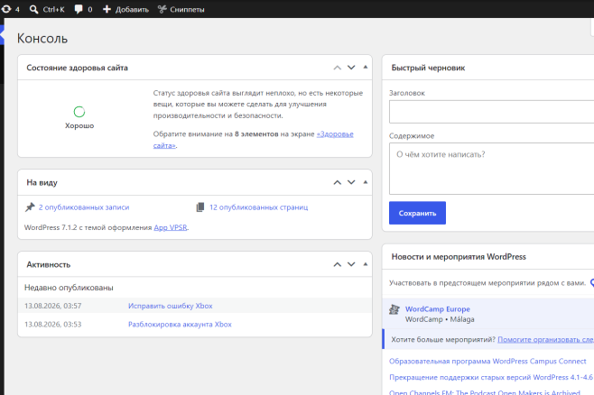Move На виду widget down
Viewport: 594px width, 395px height.
351,182
